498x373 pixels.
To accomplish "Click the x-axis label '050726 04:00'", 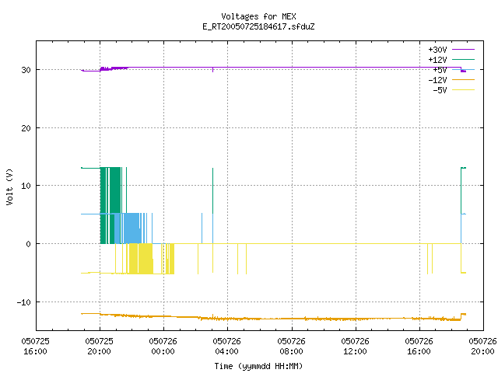I will click(x=226, y=347).
